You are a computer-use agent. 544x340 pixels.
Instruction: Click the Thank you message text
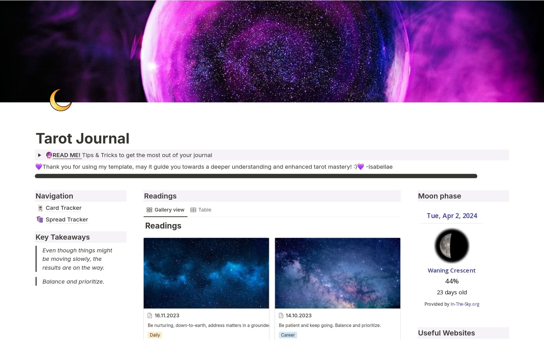214,167
